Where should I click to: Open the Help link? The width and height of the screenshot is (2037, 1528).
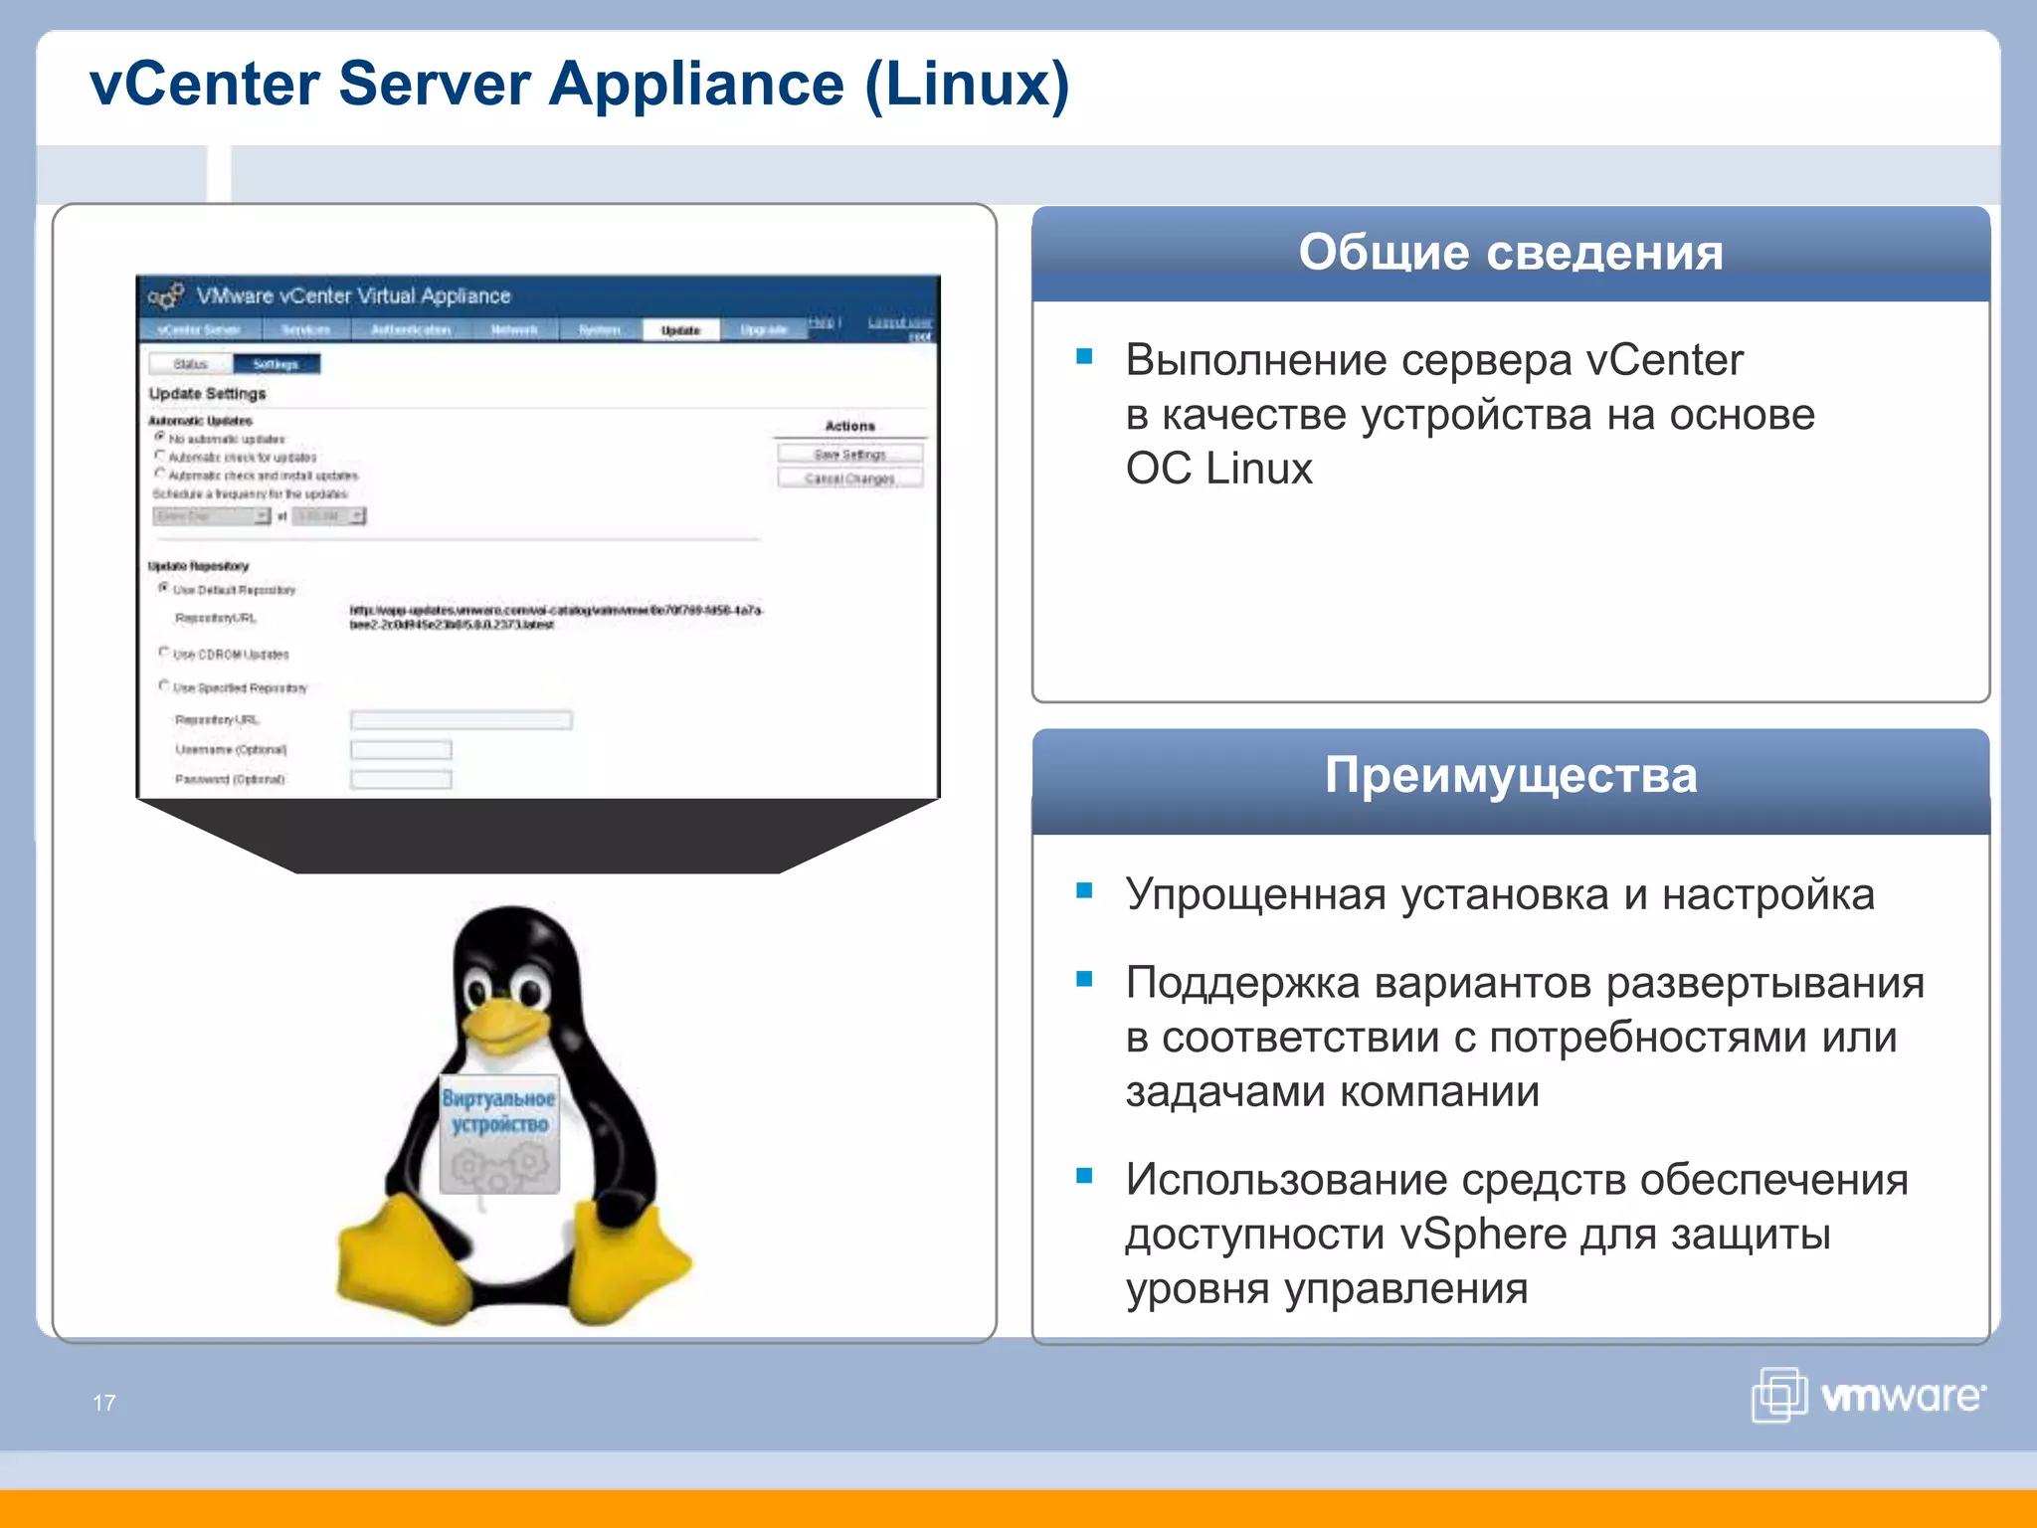[x=821, y=322]
